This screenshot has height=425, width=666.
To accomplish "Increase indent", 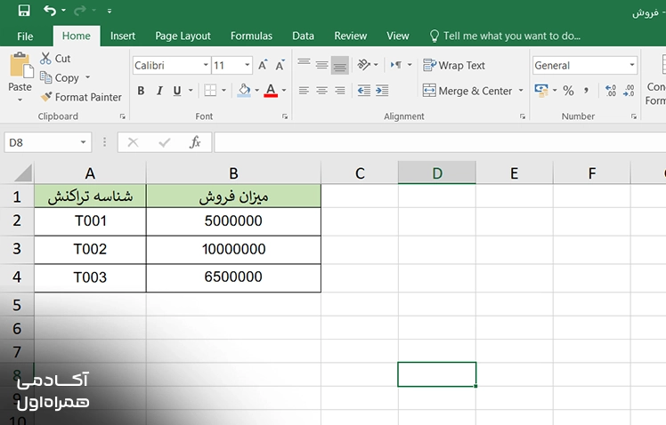I will (x=382, y=91).
